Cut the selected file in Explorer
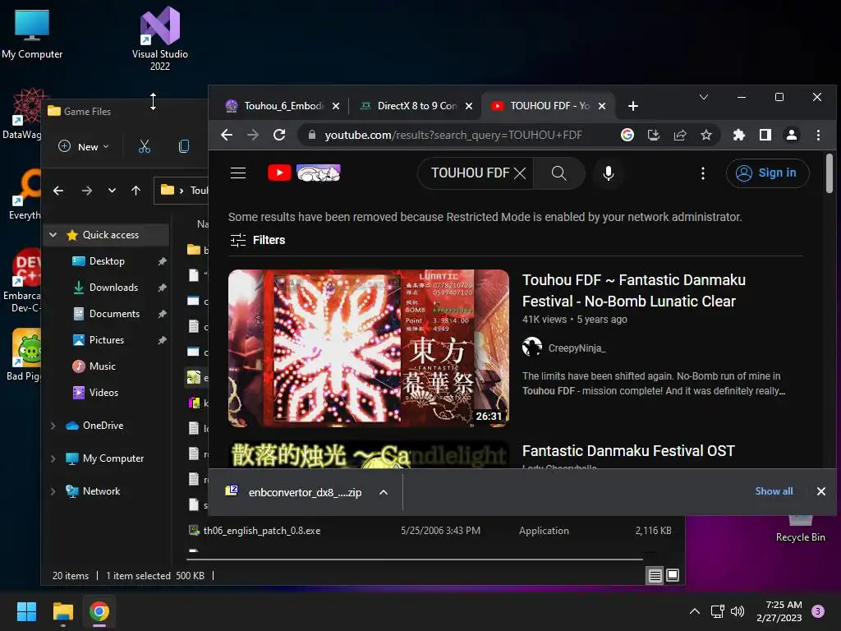Viewport: 841px width, 631px height. click(x=145, y=146)
